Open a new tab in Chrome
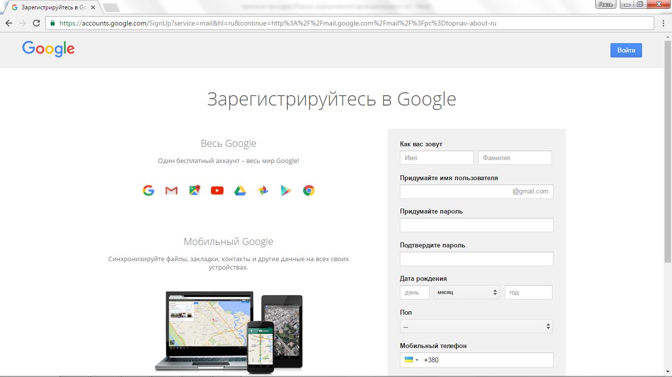672x377 pixels. [111, 7]
